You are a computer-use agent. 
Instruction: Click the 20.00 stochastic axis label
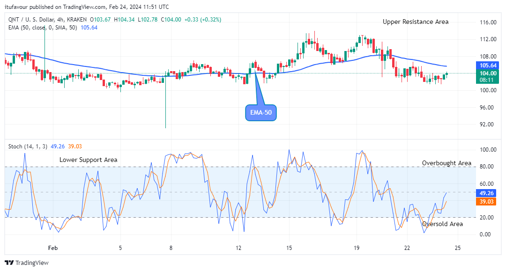point(487,218)
